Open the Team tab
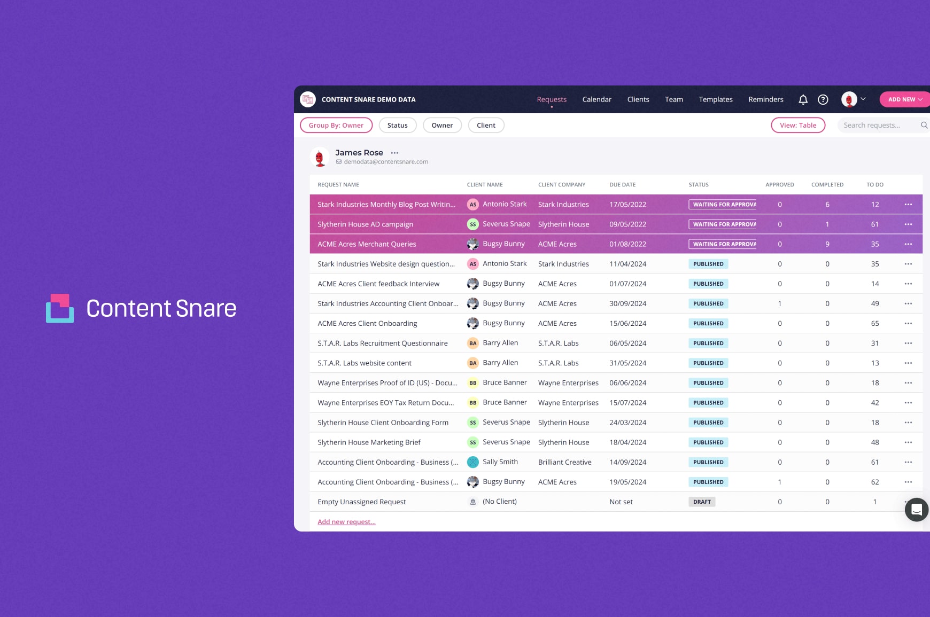 [674, 99]
